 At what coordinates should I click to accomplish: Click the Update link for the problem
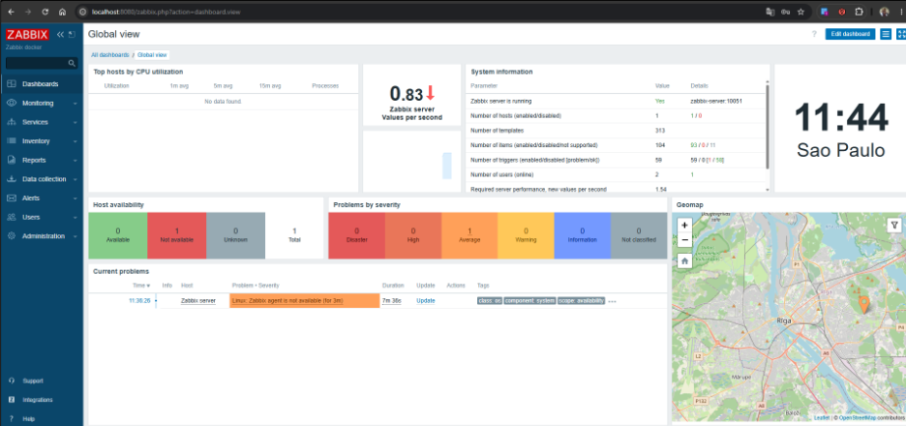426,300
